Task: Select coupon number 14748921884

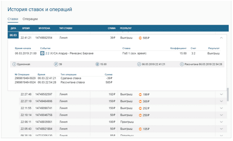Action: click(44, 129)
